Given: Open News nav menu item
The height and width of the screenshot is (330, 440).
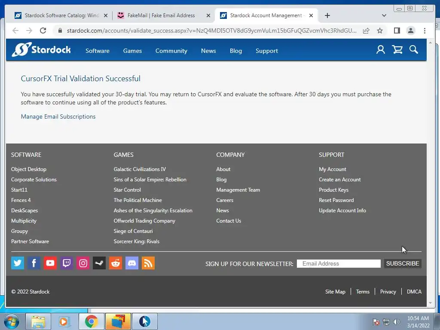Looking at the screenshot, I should point(208,51).
